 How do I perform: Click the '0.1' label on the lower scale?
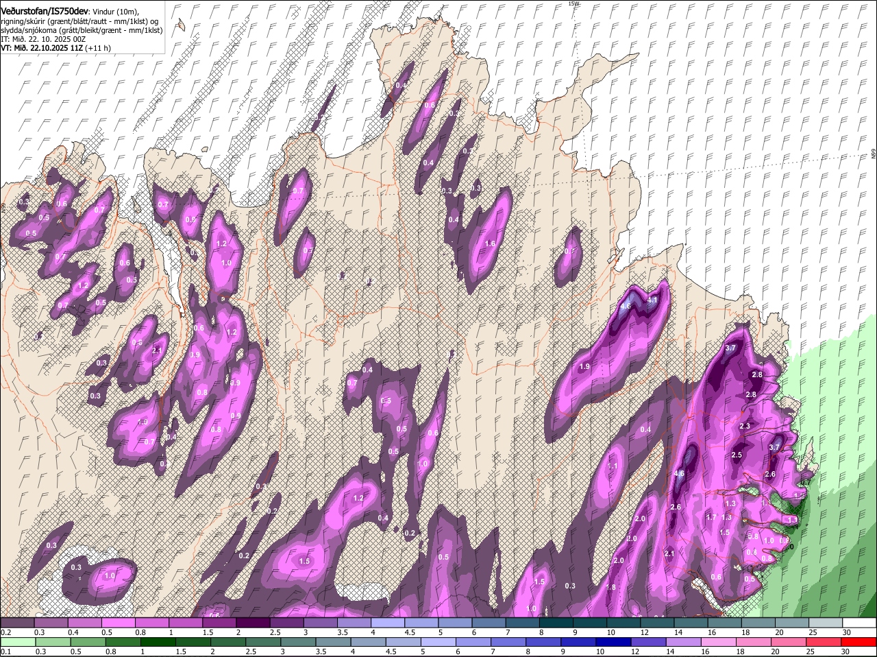click(5, 652)
